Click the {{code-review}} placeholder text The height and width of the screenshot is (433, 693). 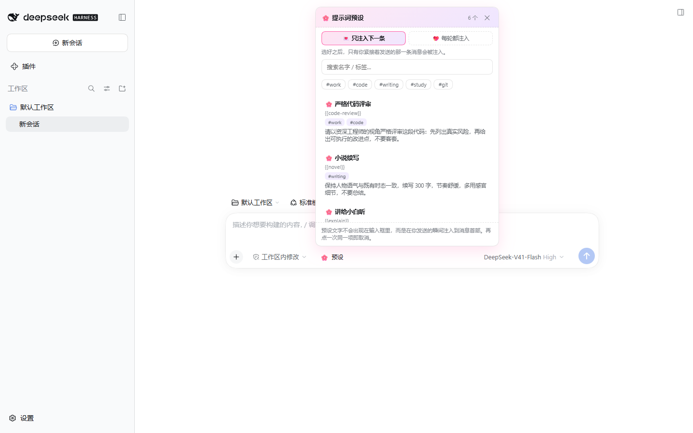(x=343, y=114)
